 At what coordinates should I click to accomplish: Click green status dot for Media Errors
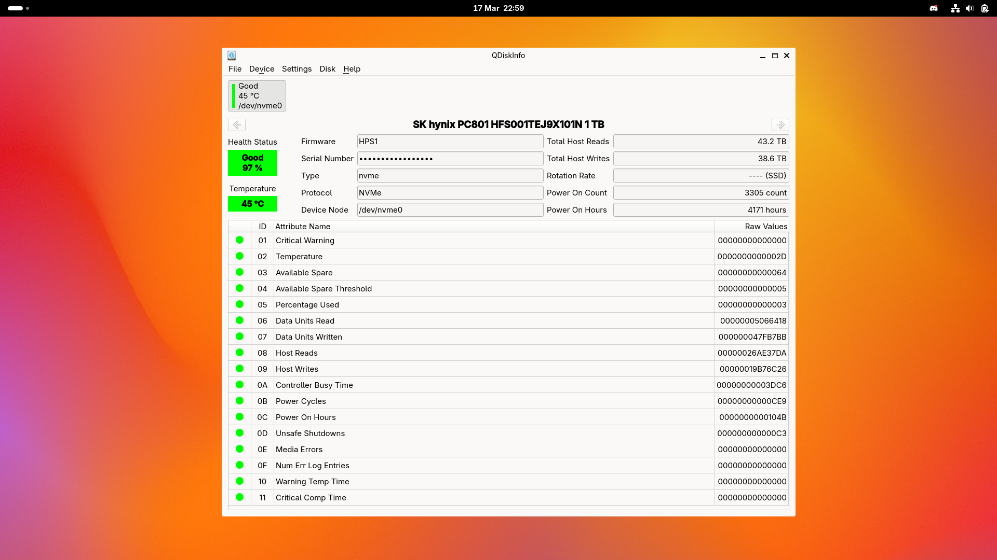point(239,449)
